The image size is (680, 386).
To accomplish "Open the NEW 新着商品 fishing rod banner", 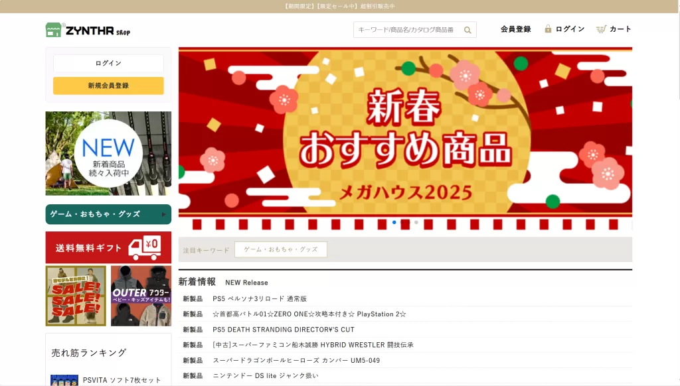I will [x=108, y=153].
